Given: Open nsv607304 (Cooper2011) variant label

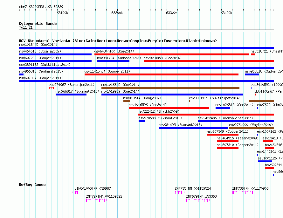Looking at the screenshot, I should tap(40, 78).
